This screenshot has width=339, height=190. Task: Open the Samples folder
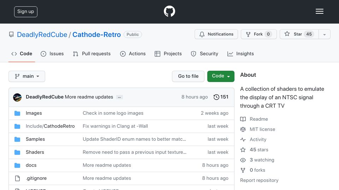click(35, 139)
